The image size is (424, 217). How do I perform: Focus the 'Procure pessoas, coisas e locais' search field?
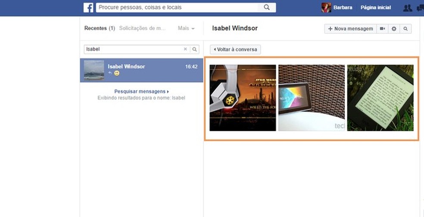click(177, 8)
